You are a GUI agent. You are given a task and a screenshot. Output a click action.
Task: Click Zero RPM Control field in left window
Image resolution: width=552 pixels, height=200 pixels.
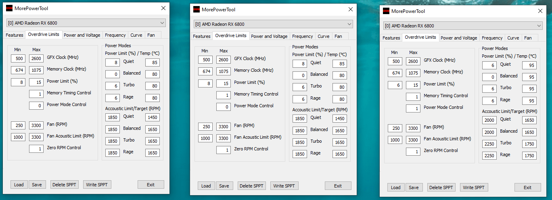[36, 149]
